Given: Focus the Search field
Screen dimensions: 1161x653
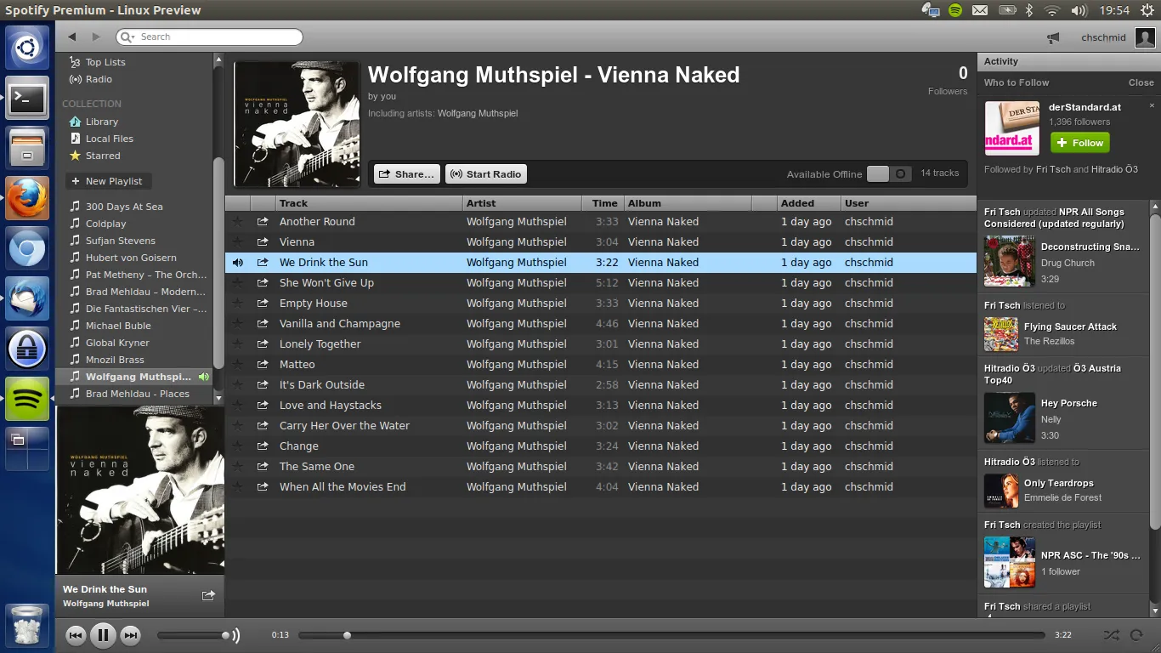Looking at the screenshot, I should pos(210,37).
